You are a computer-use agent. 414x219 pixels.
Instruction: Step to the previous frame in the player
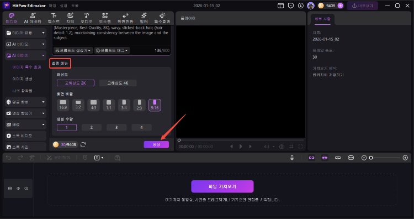[x=231, y=146]
